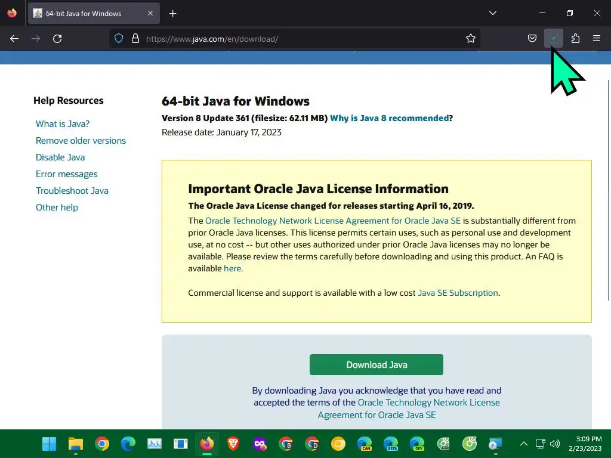Launch Chrome Canary yellow icon
The height and width of the screenshot is (458, 611).
[x=338, y=444]
